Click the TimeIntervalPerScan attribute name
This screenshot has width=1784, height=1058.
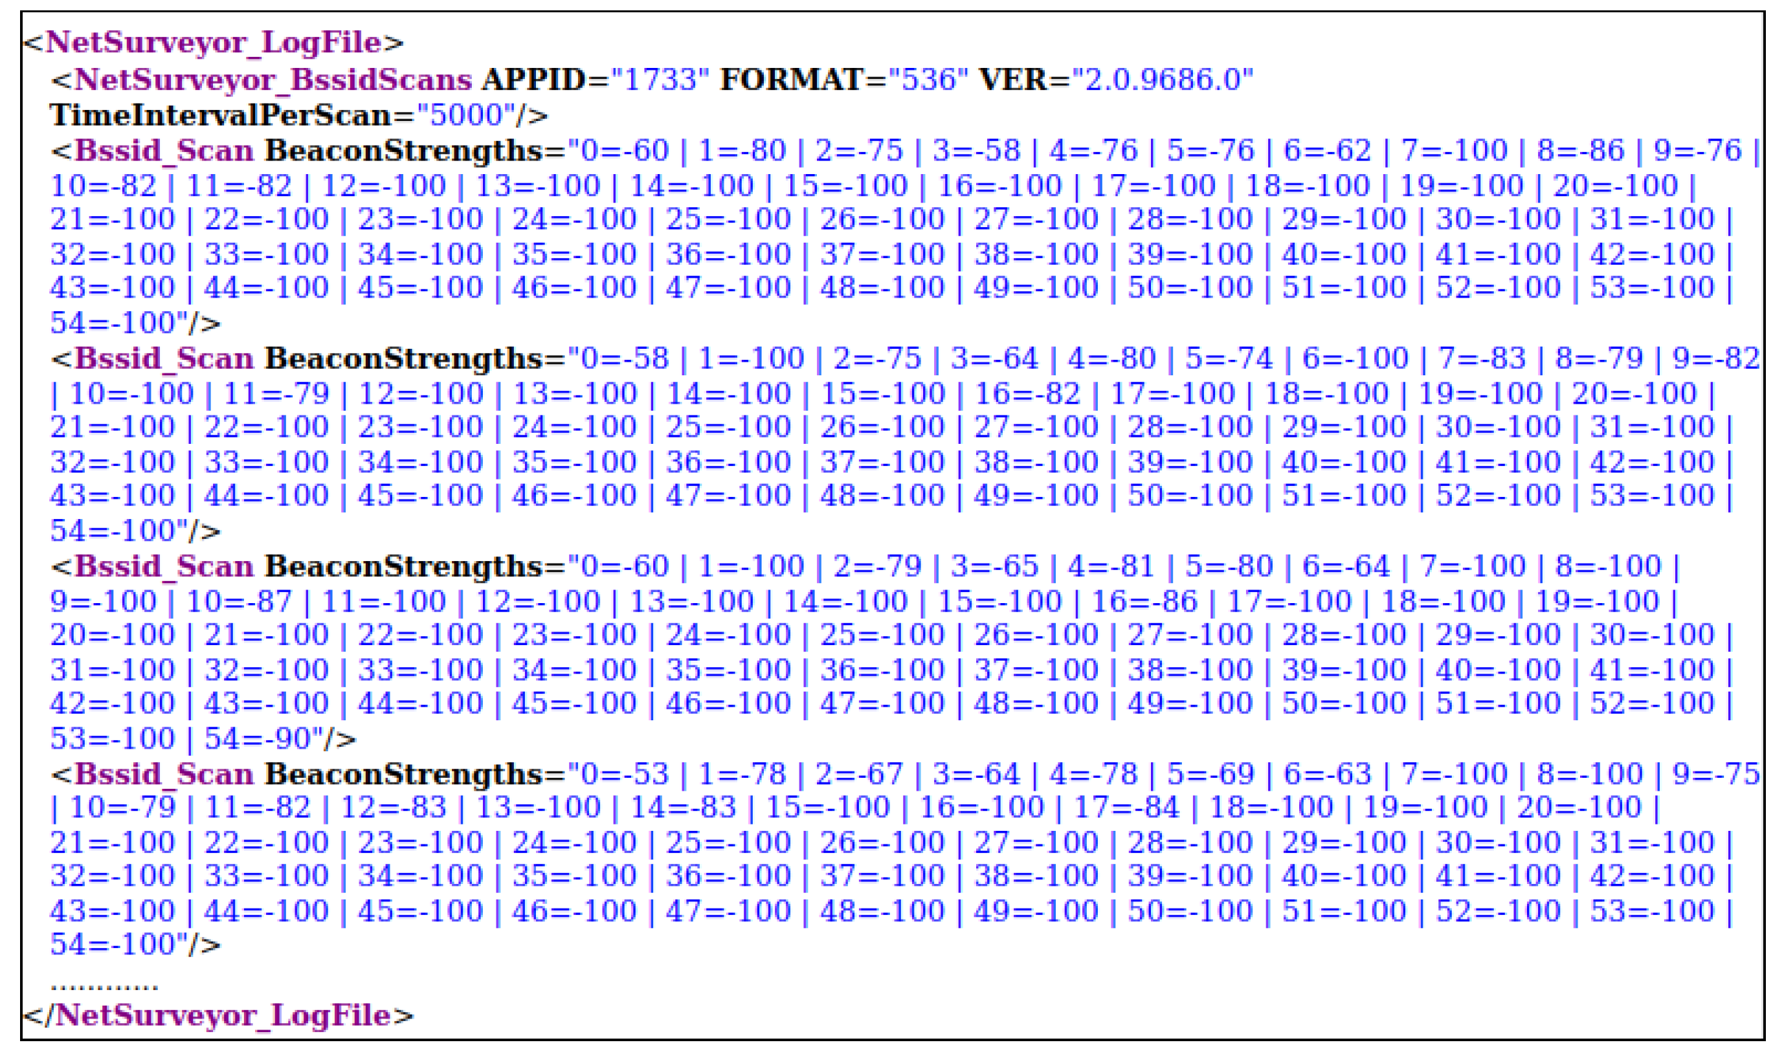pos(221,115)
